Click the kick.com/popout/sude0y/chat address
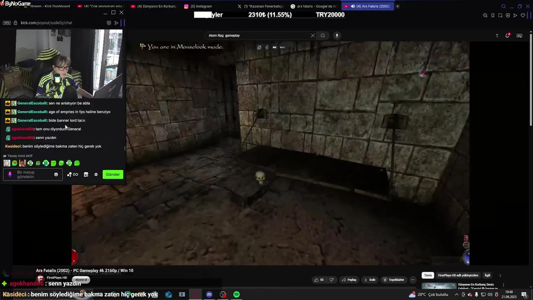This screenshot has height=300, width=533. pyautogui.click(x=46, y=23)
